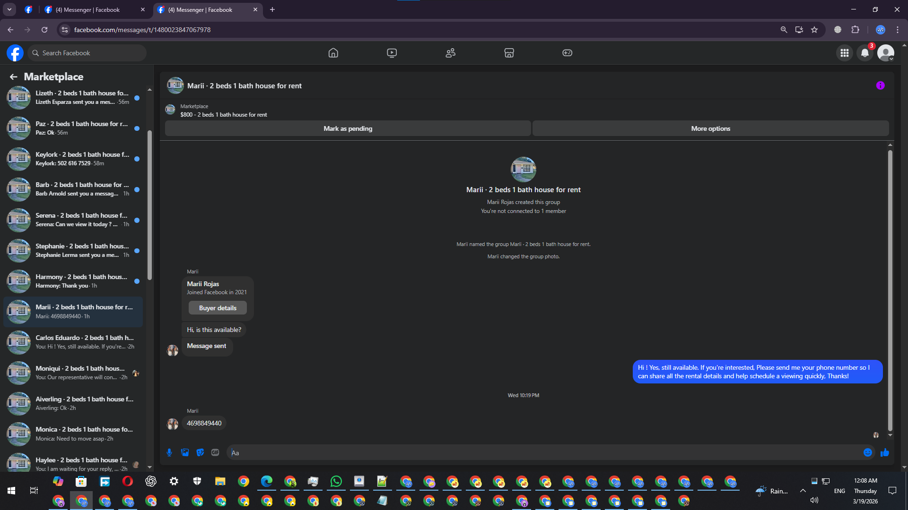The width and height of the screenshot is (908, 510).
Task: Send a thumbs-up like
Action: 884,452
